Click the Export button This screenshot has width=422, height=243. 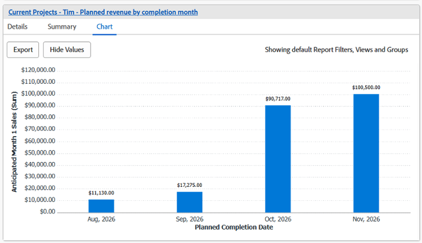point(23,50)
